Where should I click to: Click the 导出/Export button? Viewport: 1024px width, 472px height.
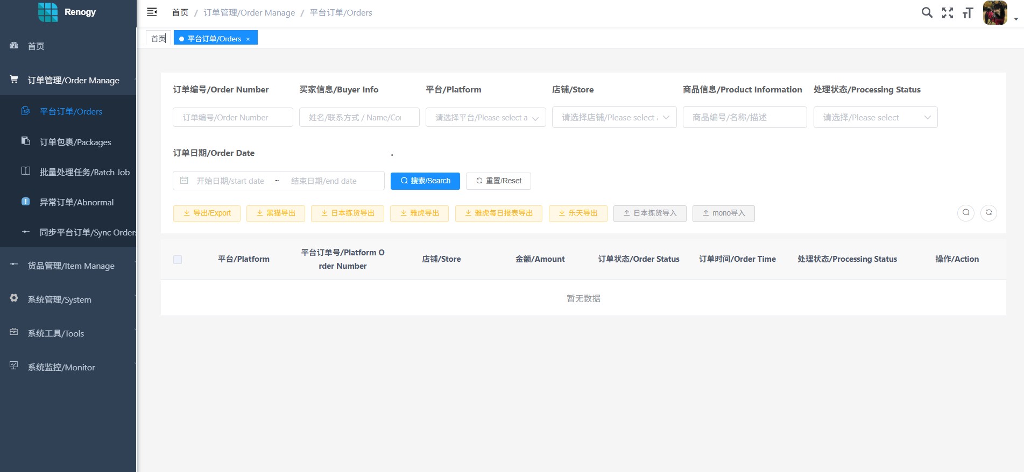(207, 213)
